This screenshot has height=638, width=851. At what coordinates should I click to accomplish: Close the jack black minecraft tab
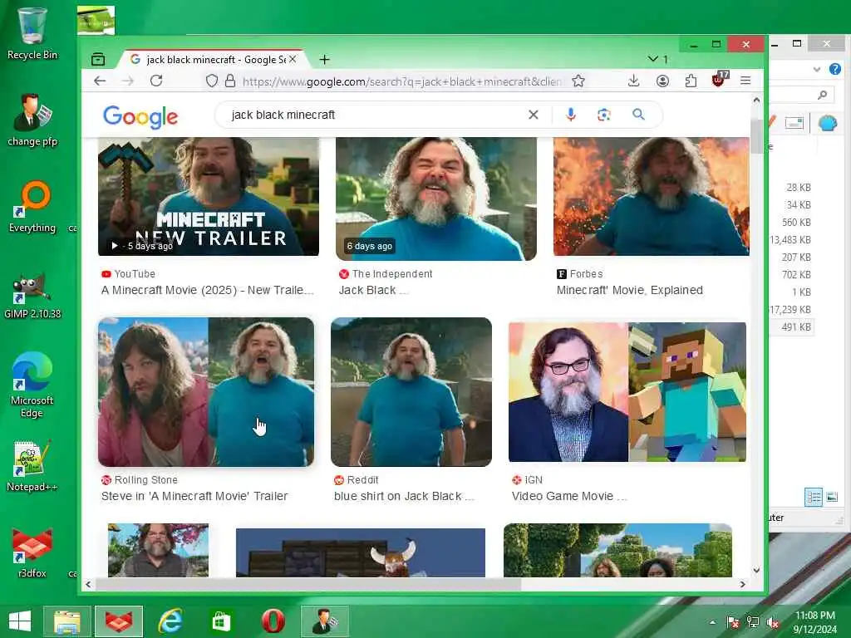(x=293, y=59)
